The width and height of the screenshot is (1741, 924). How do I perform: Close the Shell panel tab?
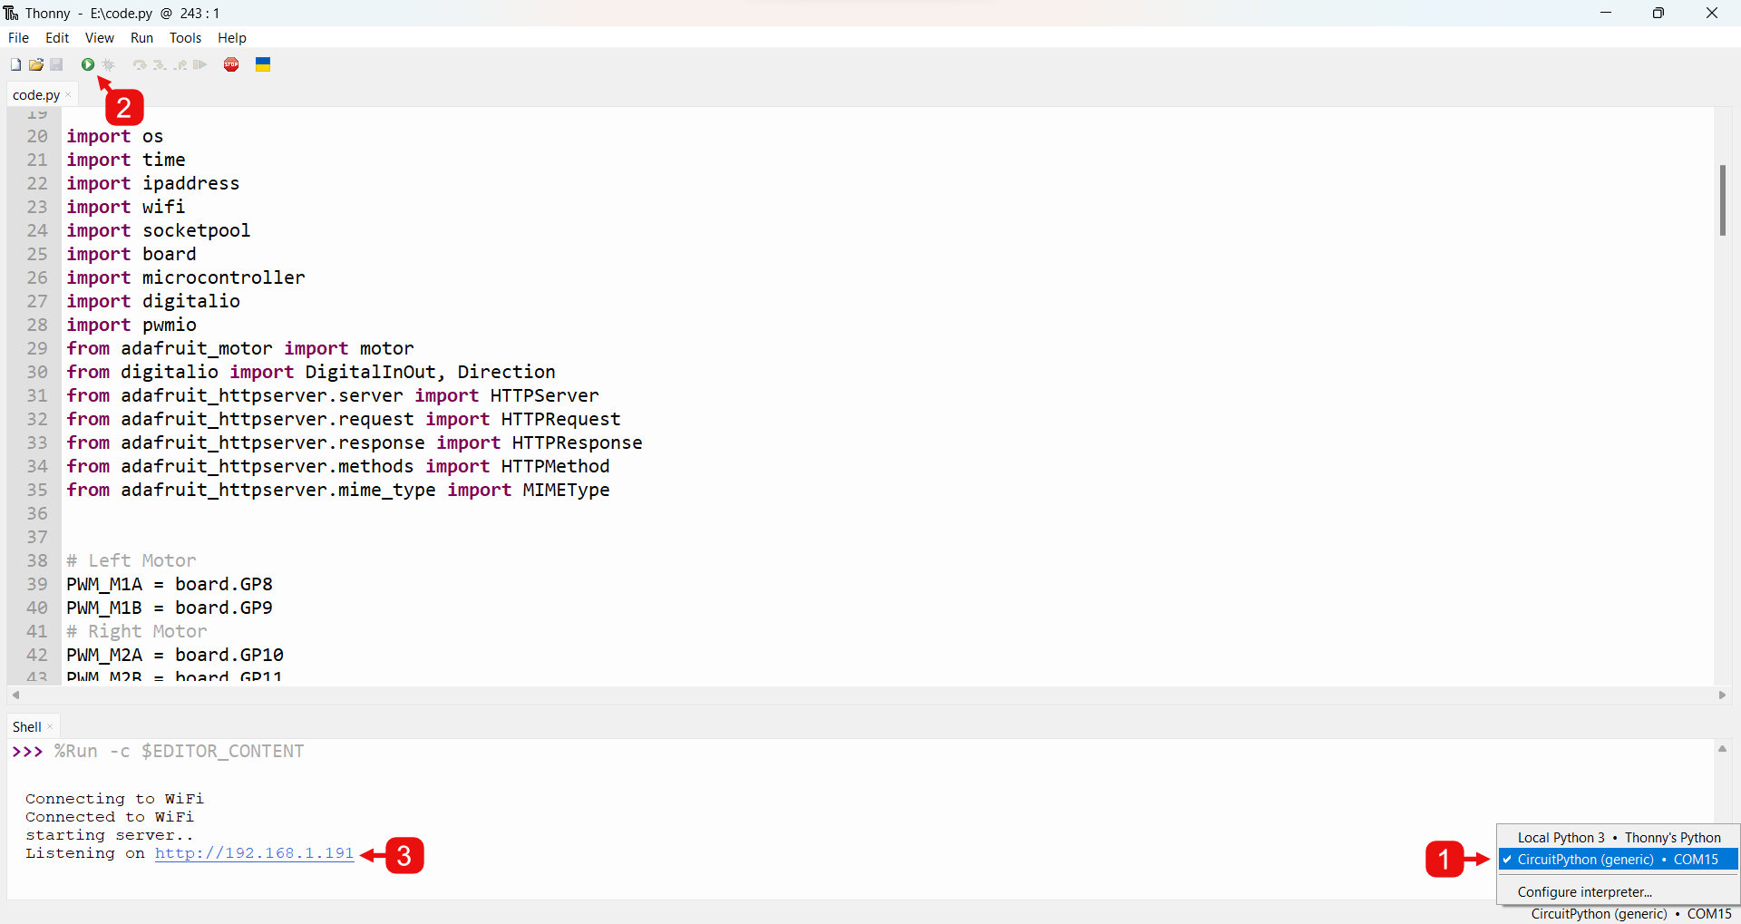click(x=50, y=727)
